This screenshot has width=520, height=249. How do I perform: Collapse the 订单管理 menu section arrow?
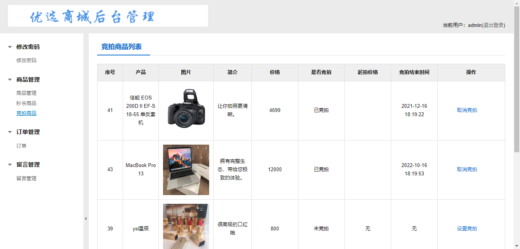point(10,132)
